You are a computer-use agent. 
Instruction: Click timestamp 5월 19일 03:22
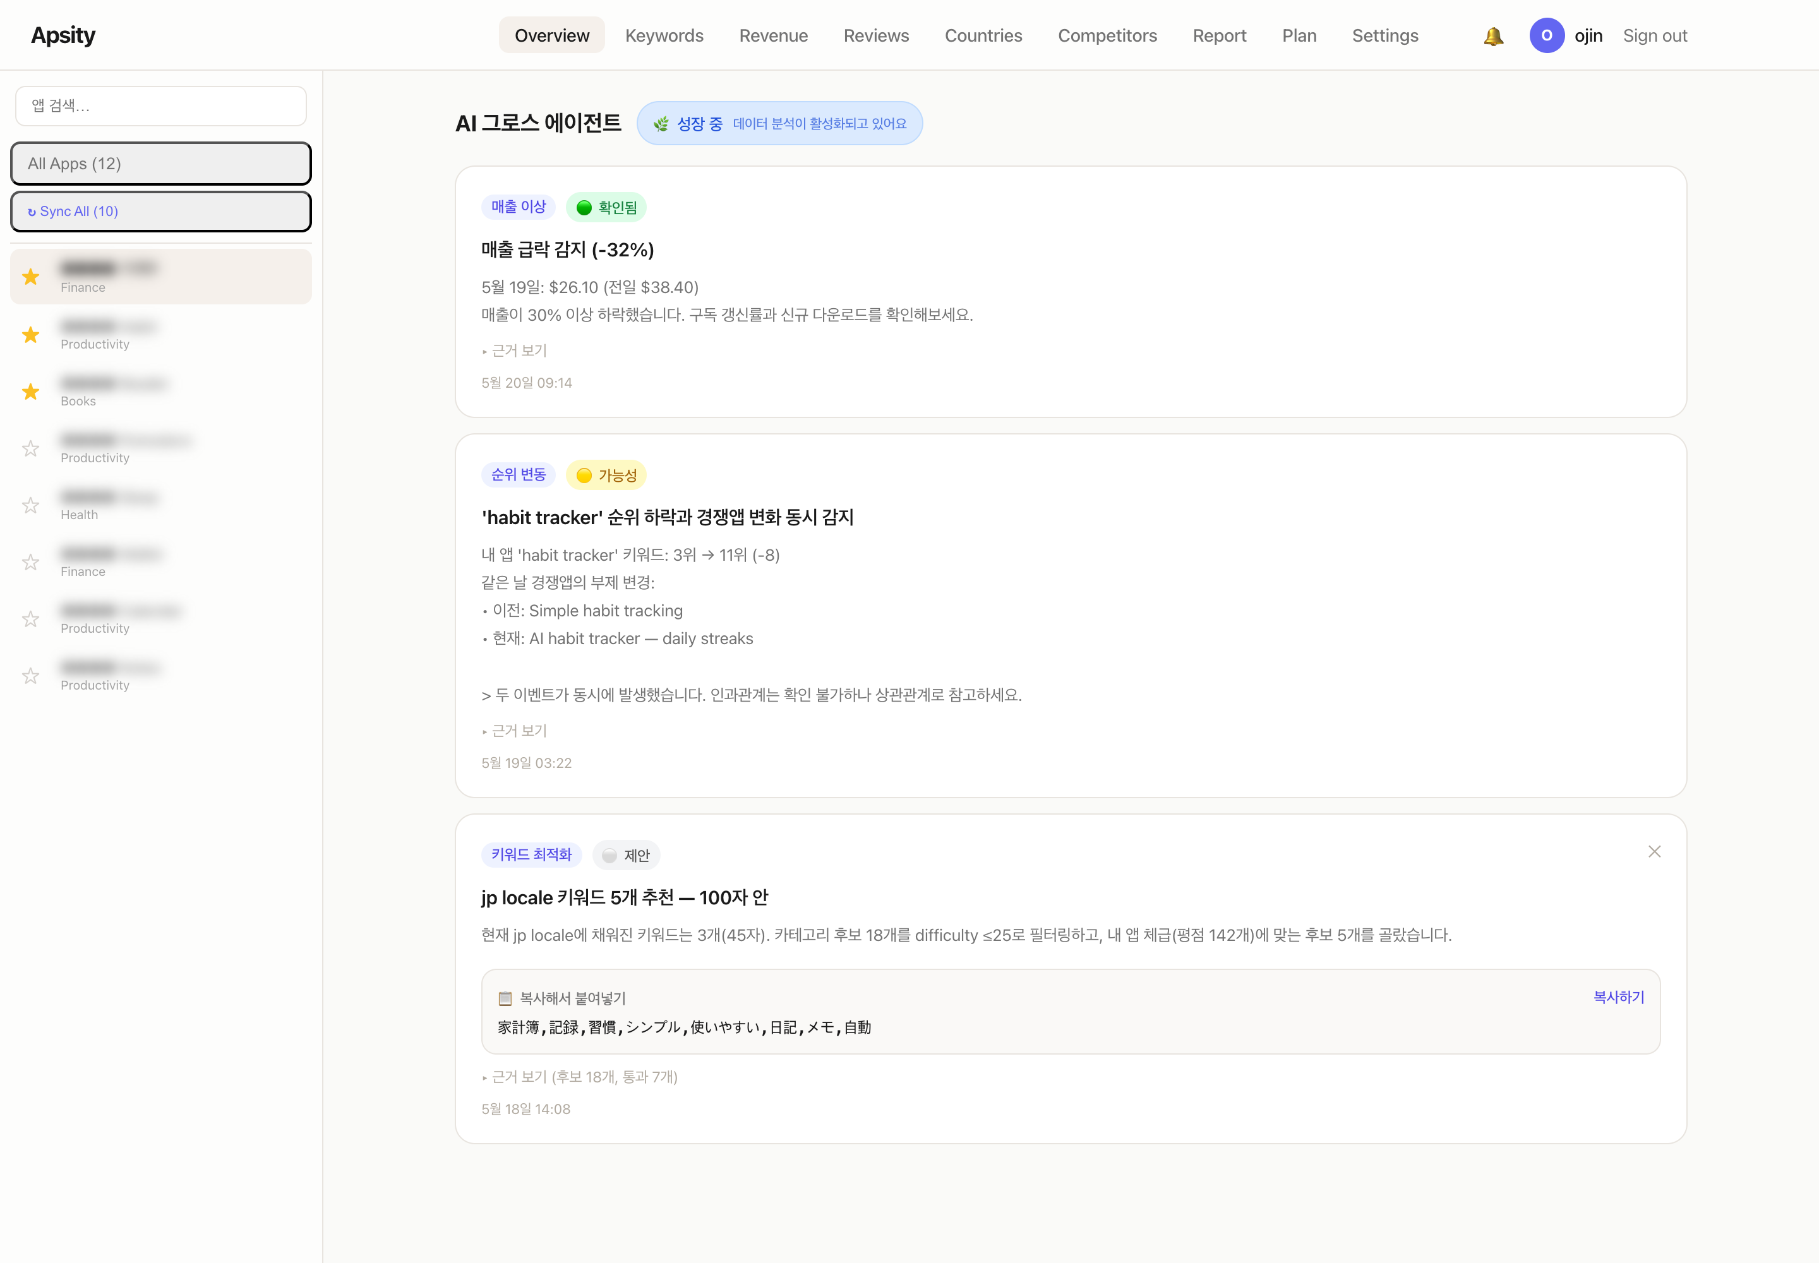(526, 763)
